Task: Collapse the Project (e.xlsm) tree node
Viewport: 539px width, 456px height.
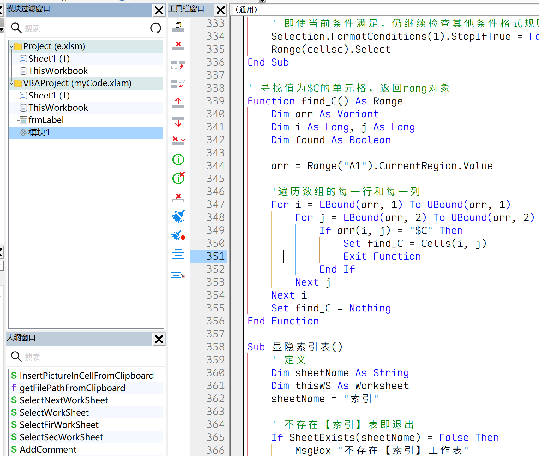Action: coord(12,47)
